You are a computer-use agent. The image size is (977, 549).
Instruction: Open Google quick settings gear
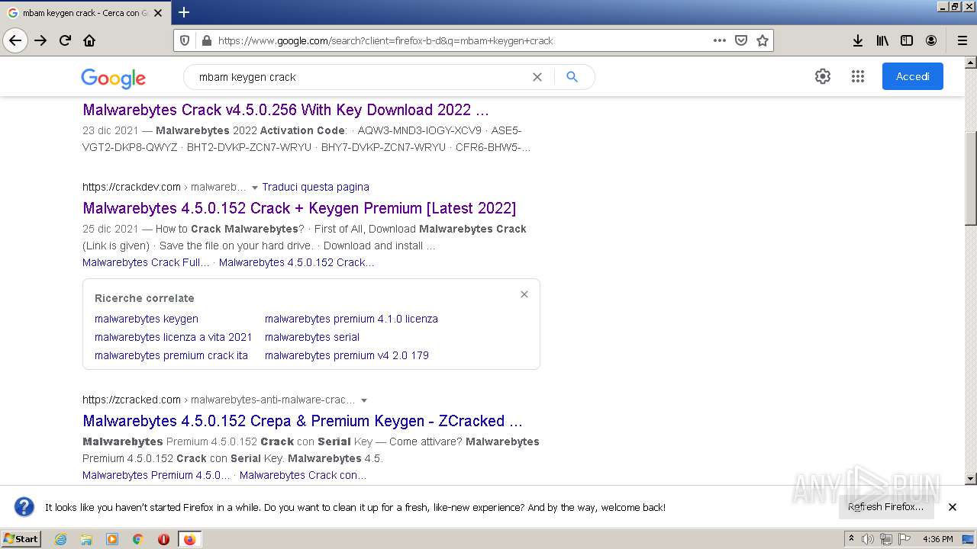822,76
